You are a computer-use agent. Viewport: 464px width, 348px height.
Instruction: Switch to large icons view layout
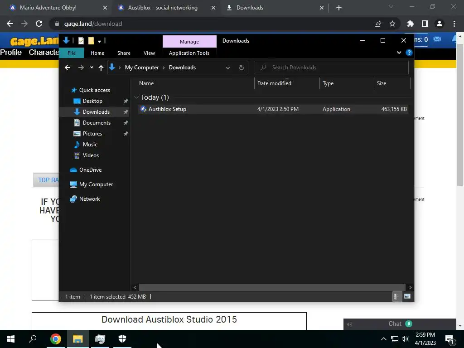pyautogui.click(x=407, y=296)
